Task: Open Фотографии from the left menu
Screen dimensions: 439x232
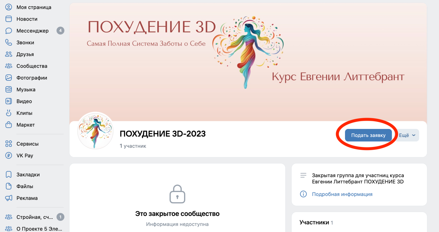Action: click(32, 78)
